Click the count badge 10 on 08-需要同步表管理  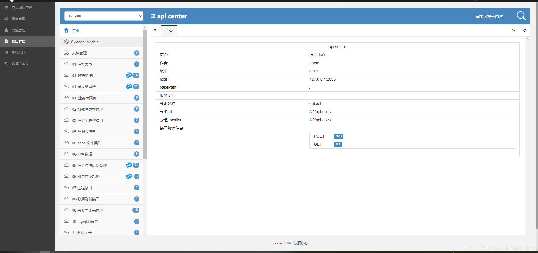(x=136, y=210)
